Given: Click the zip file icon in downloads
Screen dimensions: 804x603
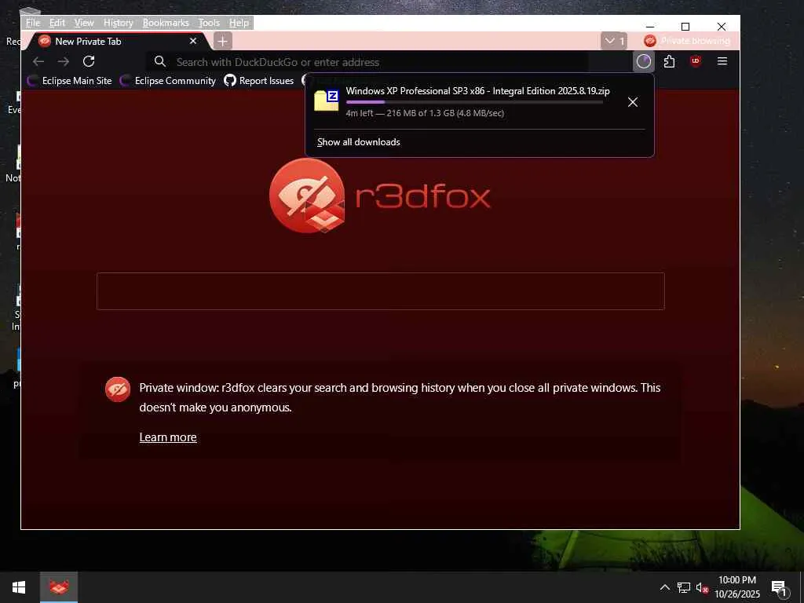Looking at the screenshot, I should tap(327, 100).
